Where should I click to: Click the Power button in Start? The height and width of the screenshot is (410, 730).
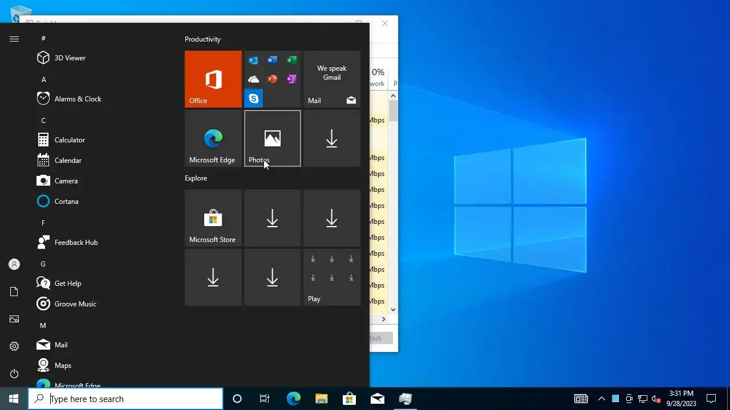(x=14, y=374)
